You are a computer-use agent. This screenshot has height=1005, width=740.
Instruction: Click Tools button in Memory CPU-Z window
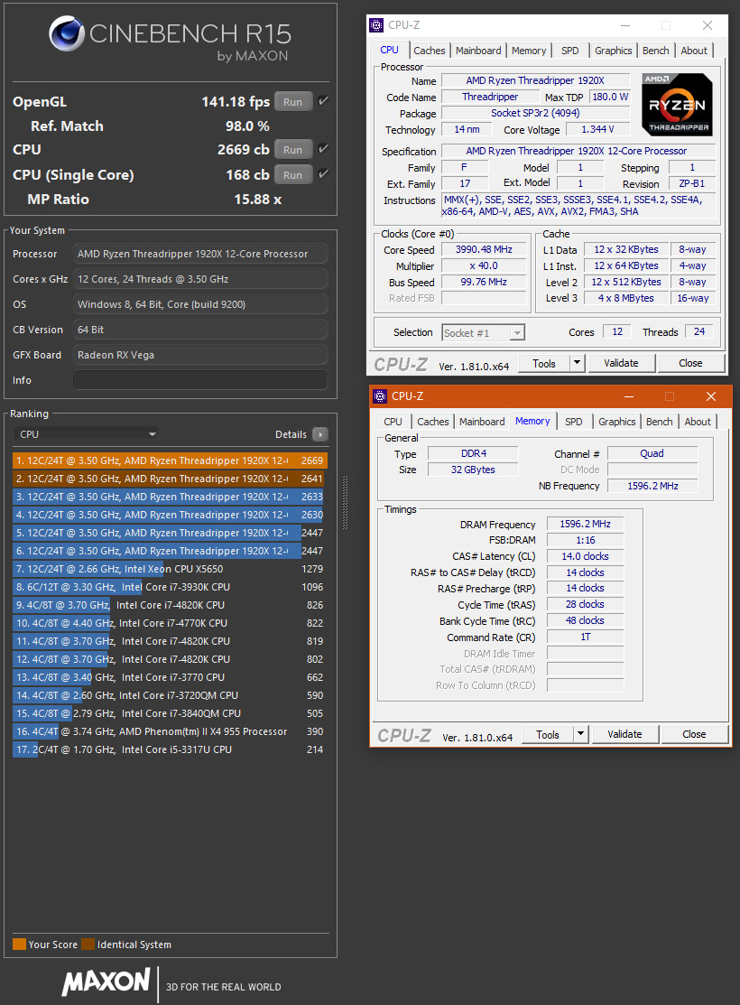point(548,734)
